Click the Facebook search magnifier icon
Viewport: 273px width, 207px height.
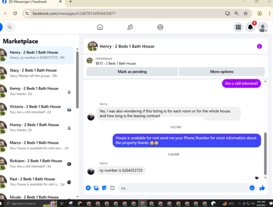click(10, 27)
